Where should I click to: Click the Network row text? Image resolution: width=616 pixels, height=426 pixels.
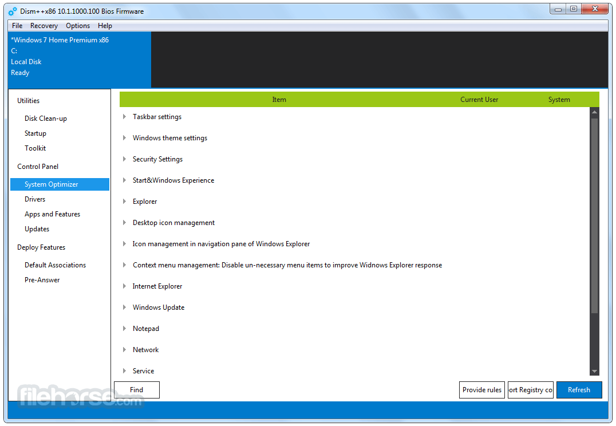[x=146, y=350]
